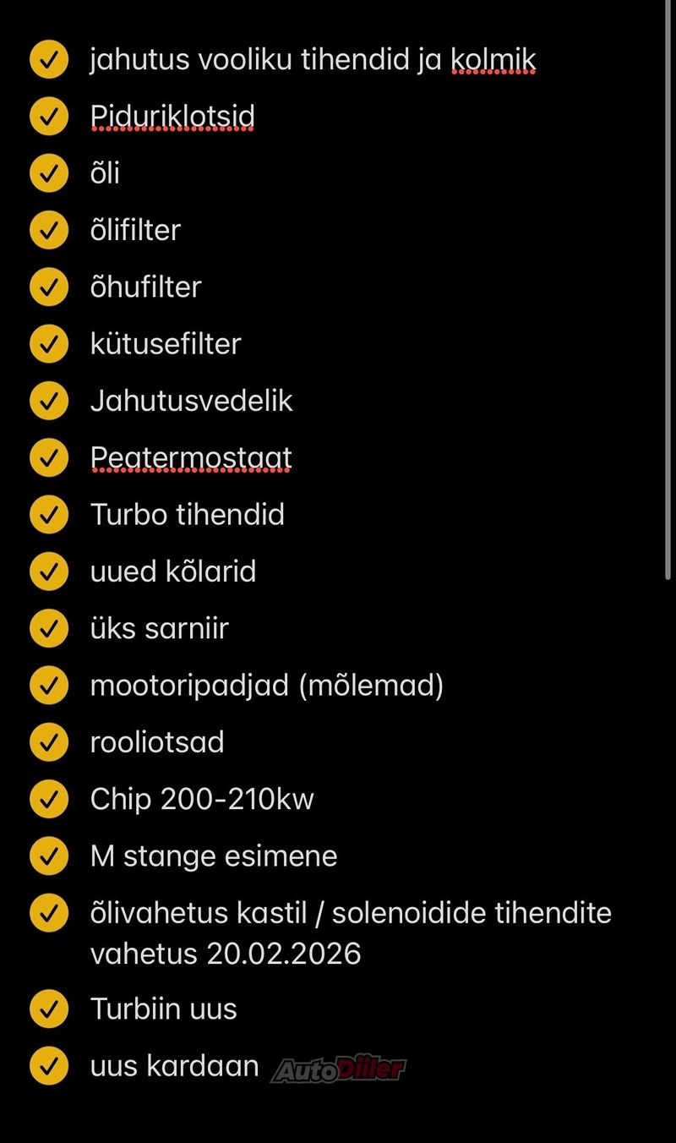Click the check icon next to rooliotsad

pos(48,742)
